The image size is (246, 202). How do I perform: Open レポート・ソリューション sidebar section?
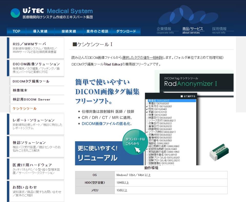click(x=36, y=124)
